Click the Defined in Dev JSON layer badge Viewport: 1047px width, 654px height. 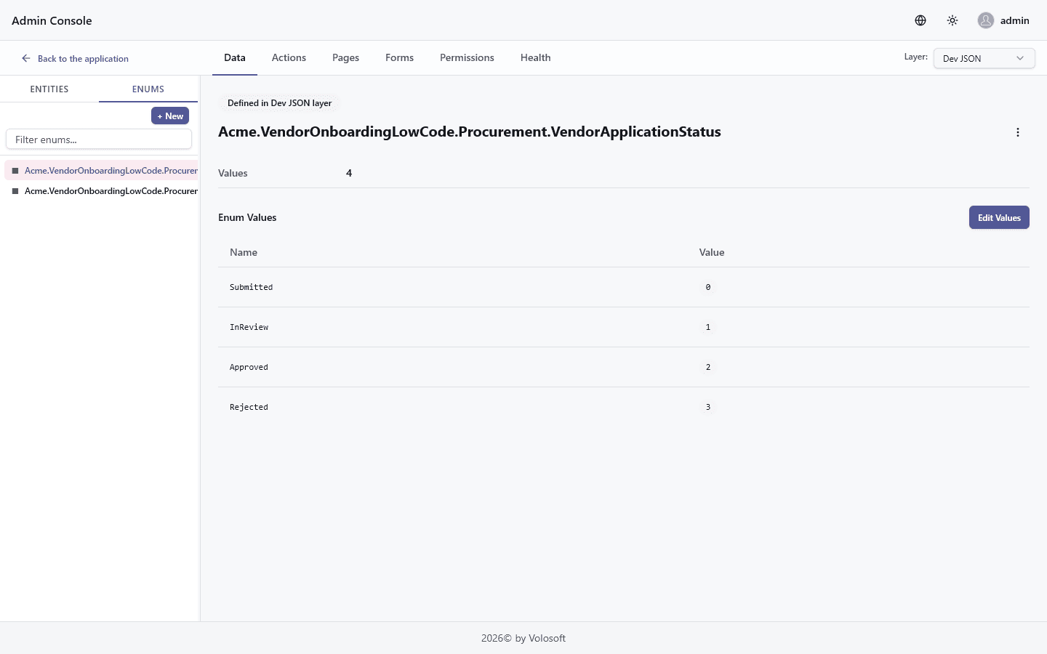click(x=279, y=103)
